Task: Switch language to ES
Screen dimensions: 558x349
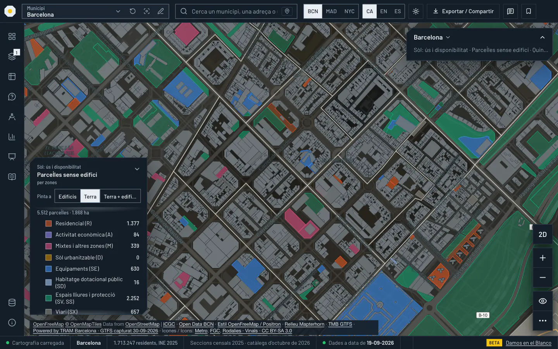Action: 398,11
